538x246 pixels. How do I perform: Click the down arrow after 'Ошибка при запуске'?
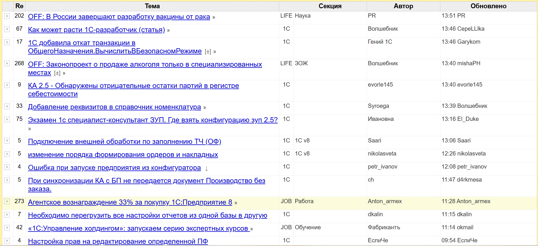(x=206, y=169)
